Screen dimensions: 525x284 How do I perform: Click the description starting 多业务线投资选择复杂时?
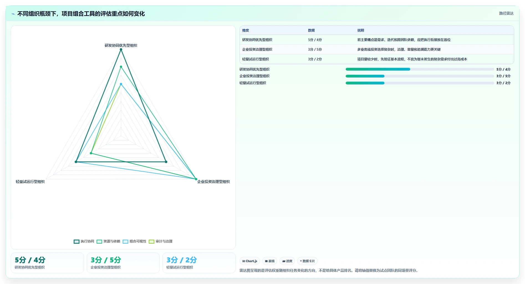pos(399,50)
